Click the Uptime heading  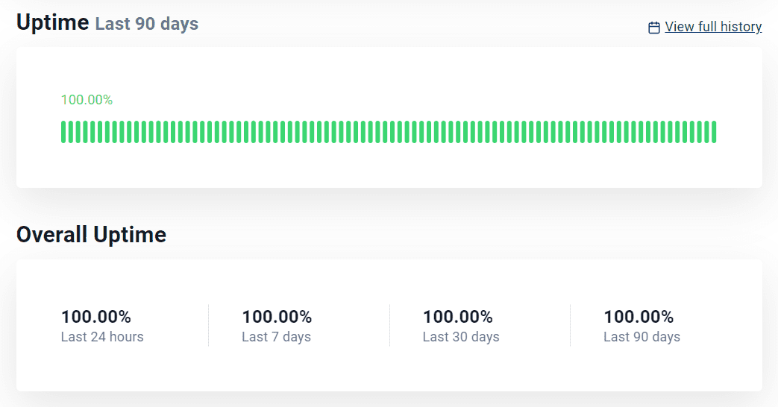click(x=53, y=23)
